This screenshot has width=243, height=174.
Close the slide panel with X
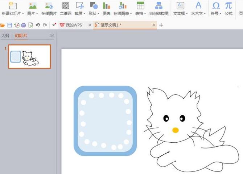tap(52, 36)
